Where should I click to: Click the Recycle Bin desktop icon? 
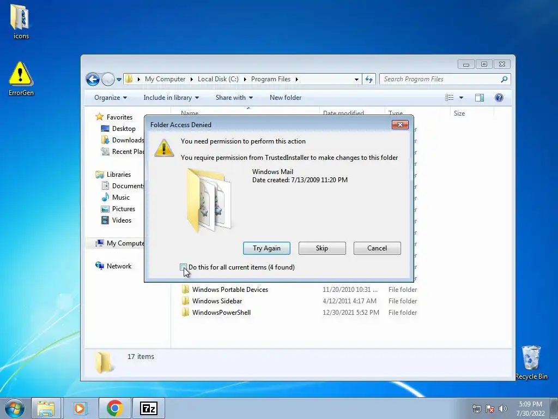(531, 362)
